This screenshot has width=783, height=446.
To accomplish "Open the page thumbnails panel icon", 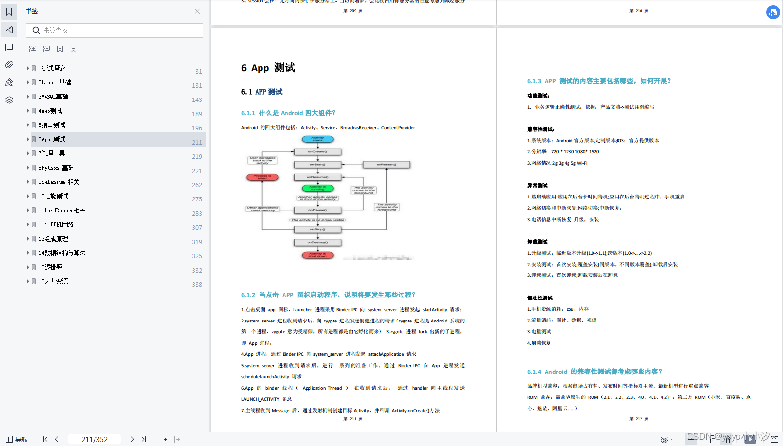I will tap(9, 30).
